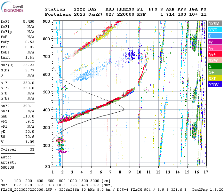Image resolution: width=224 pixels, height=192 pixels.
Task: Click the foEp value 0.53
Action: click(x=30, y=42)
